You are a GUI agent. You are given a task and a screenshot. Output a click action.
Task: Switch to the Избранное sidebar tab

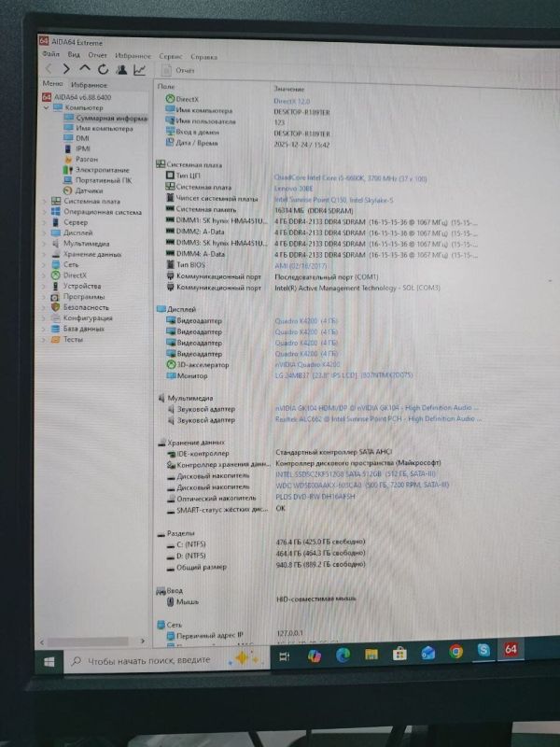coord(88,84)
